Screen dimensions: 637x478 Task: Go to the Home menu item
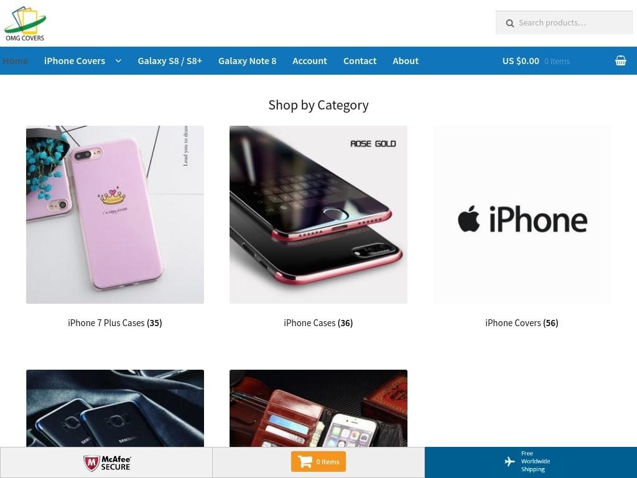coord(16,61)
